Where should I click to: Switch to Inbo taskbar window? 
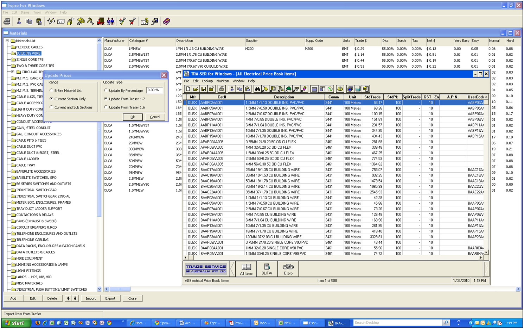click(262, 323)
